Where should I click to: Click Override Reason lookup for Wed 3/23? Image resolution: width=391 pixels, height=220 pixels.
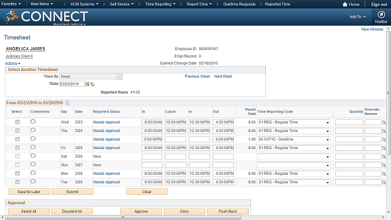coord(384,122)
